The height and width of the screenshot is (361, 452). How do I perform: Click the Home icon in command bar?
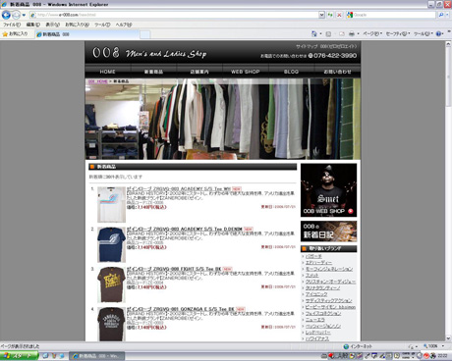point(314,33)
